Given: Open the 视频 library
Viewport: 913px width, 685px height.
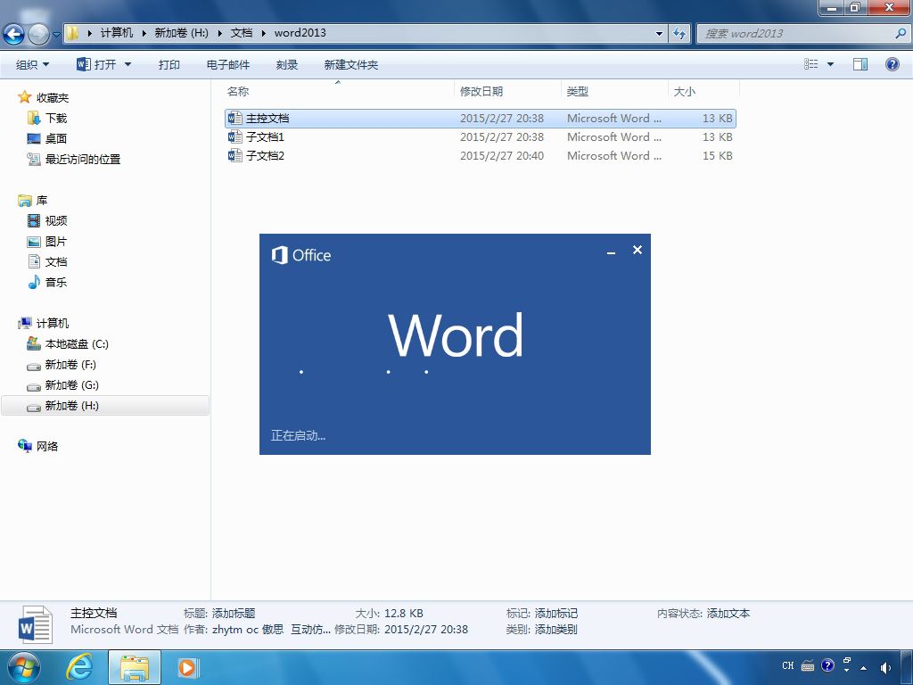Looking at the screenshot, I should [56, 221].
